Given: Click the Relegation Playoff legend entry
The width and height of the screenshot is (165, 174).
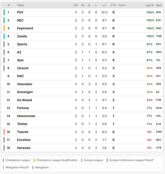Looking at the screenshot, I should [16, 167].
